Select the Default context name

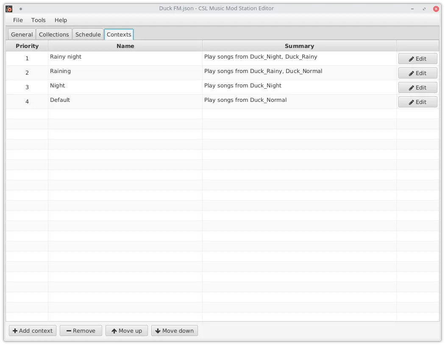60,100
